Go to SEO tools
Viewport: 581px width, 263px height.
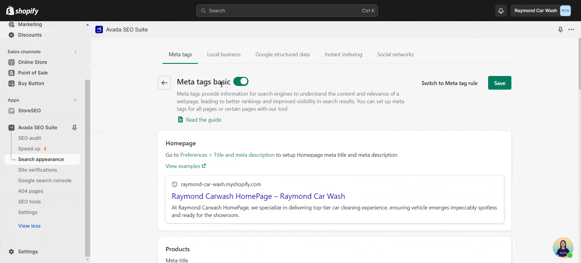29,202
